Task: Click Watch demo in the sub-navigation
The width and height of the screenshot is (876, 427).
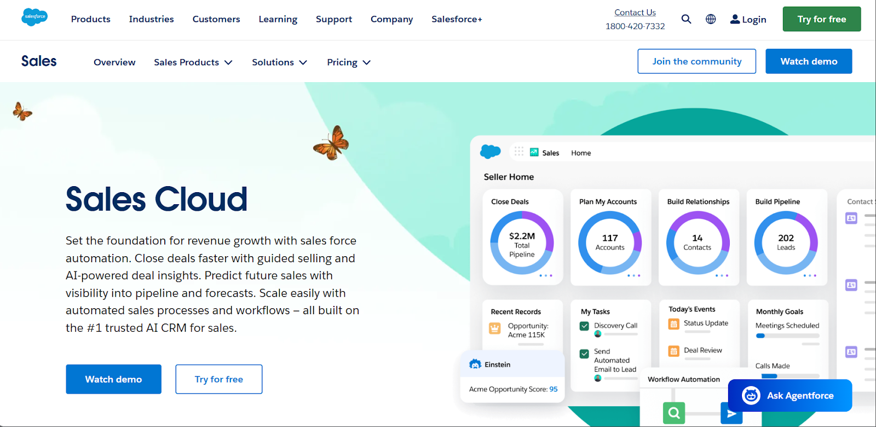Action: (809, 61)
